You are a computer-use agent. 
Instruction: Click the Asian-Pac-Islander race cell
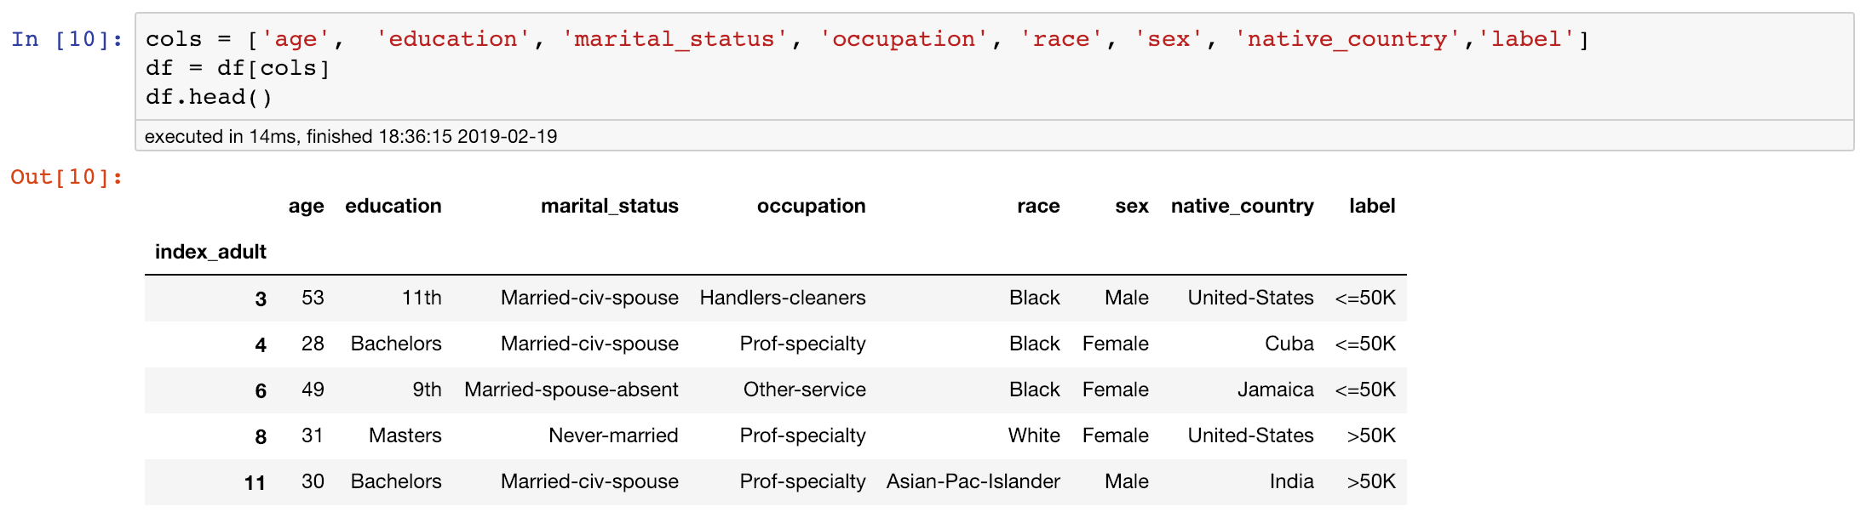tap(973, 481)
